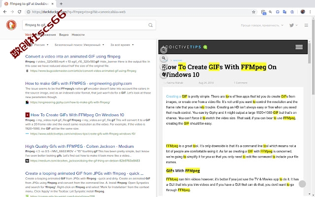Click the WINDOWS breadcrumb link

(178, 60)
